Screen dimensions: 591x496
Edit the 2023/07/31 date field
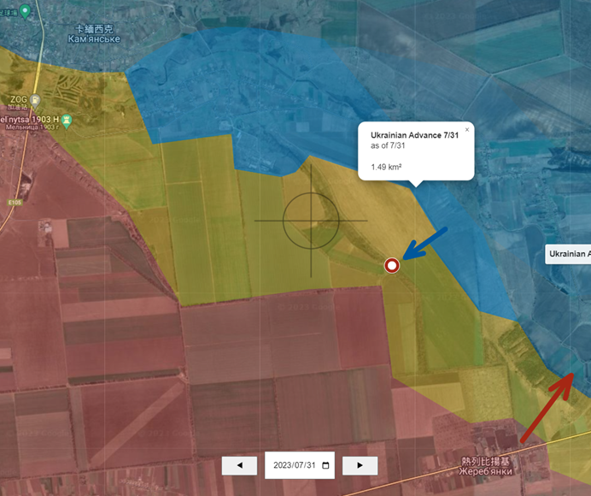pyautogui.click(x=300, y=465)
